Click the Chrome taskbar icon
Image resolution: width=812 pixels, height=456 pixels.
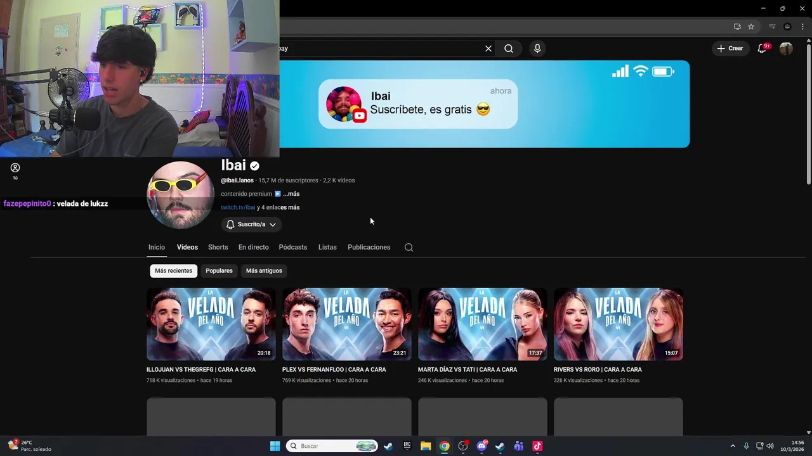coord(444,446)
